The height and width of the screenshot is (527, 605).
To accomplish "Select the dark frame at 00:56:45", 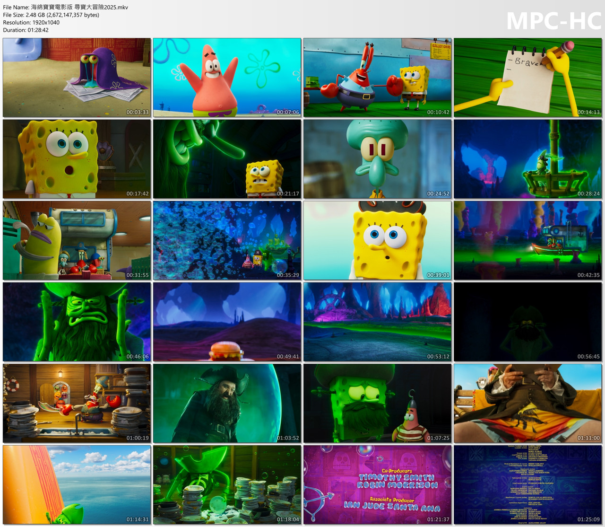I will pos(528,322).
